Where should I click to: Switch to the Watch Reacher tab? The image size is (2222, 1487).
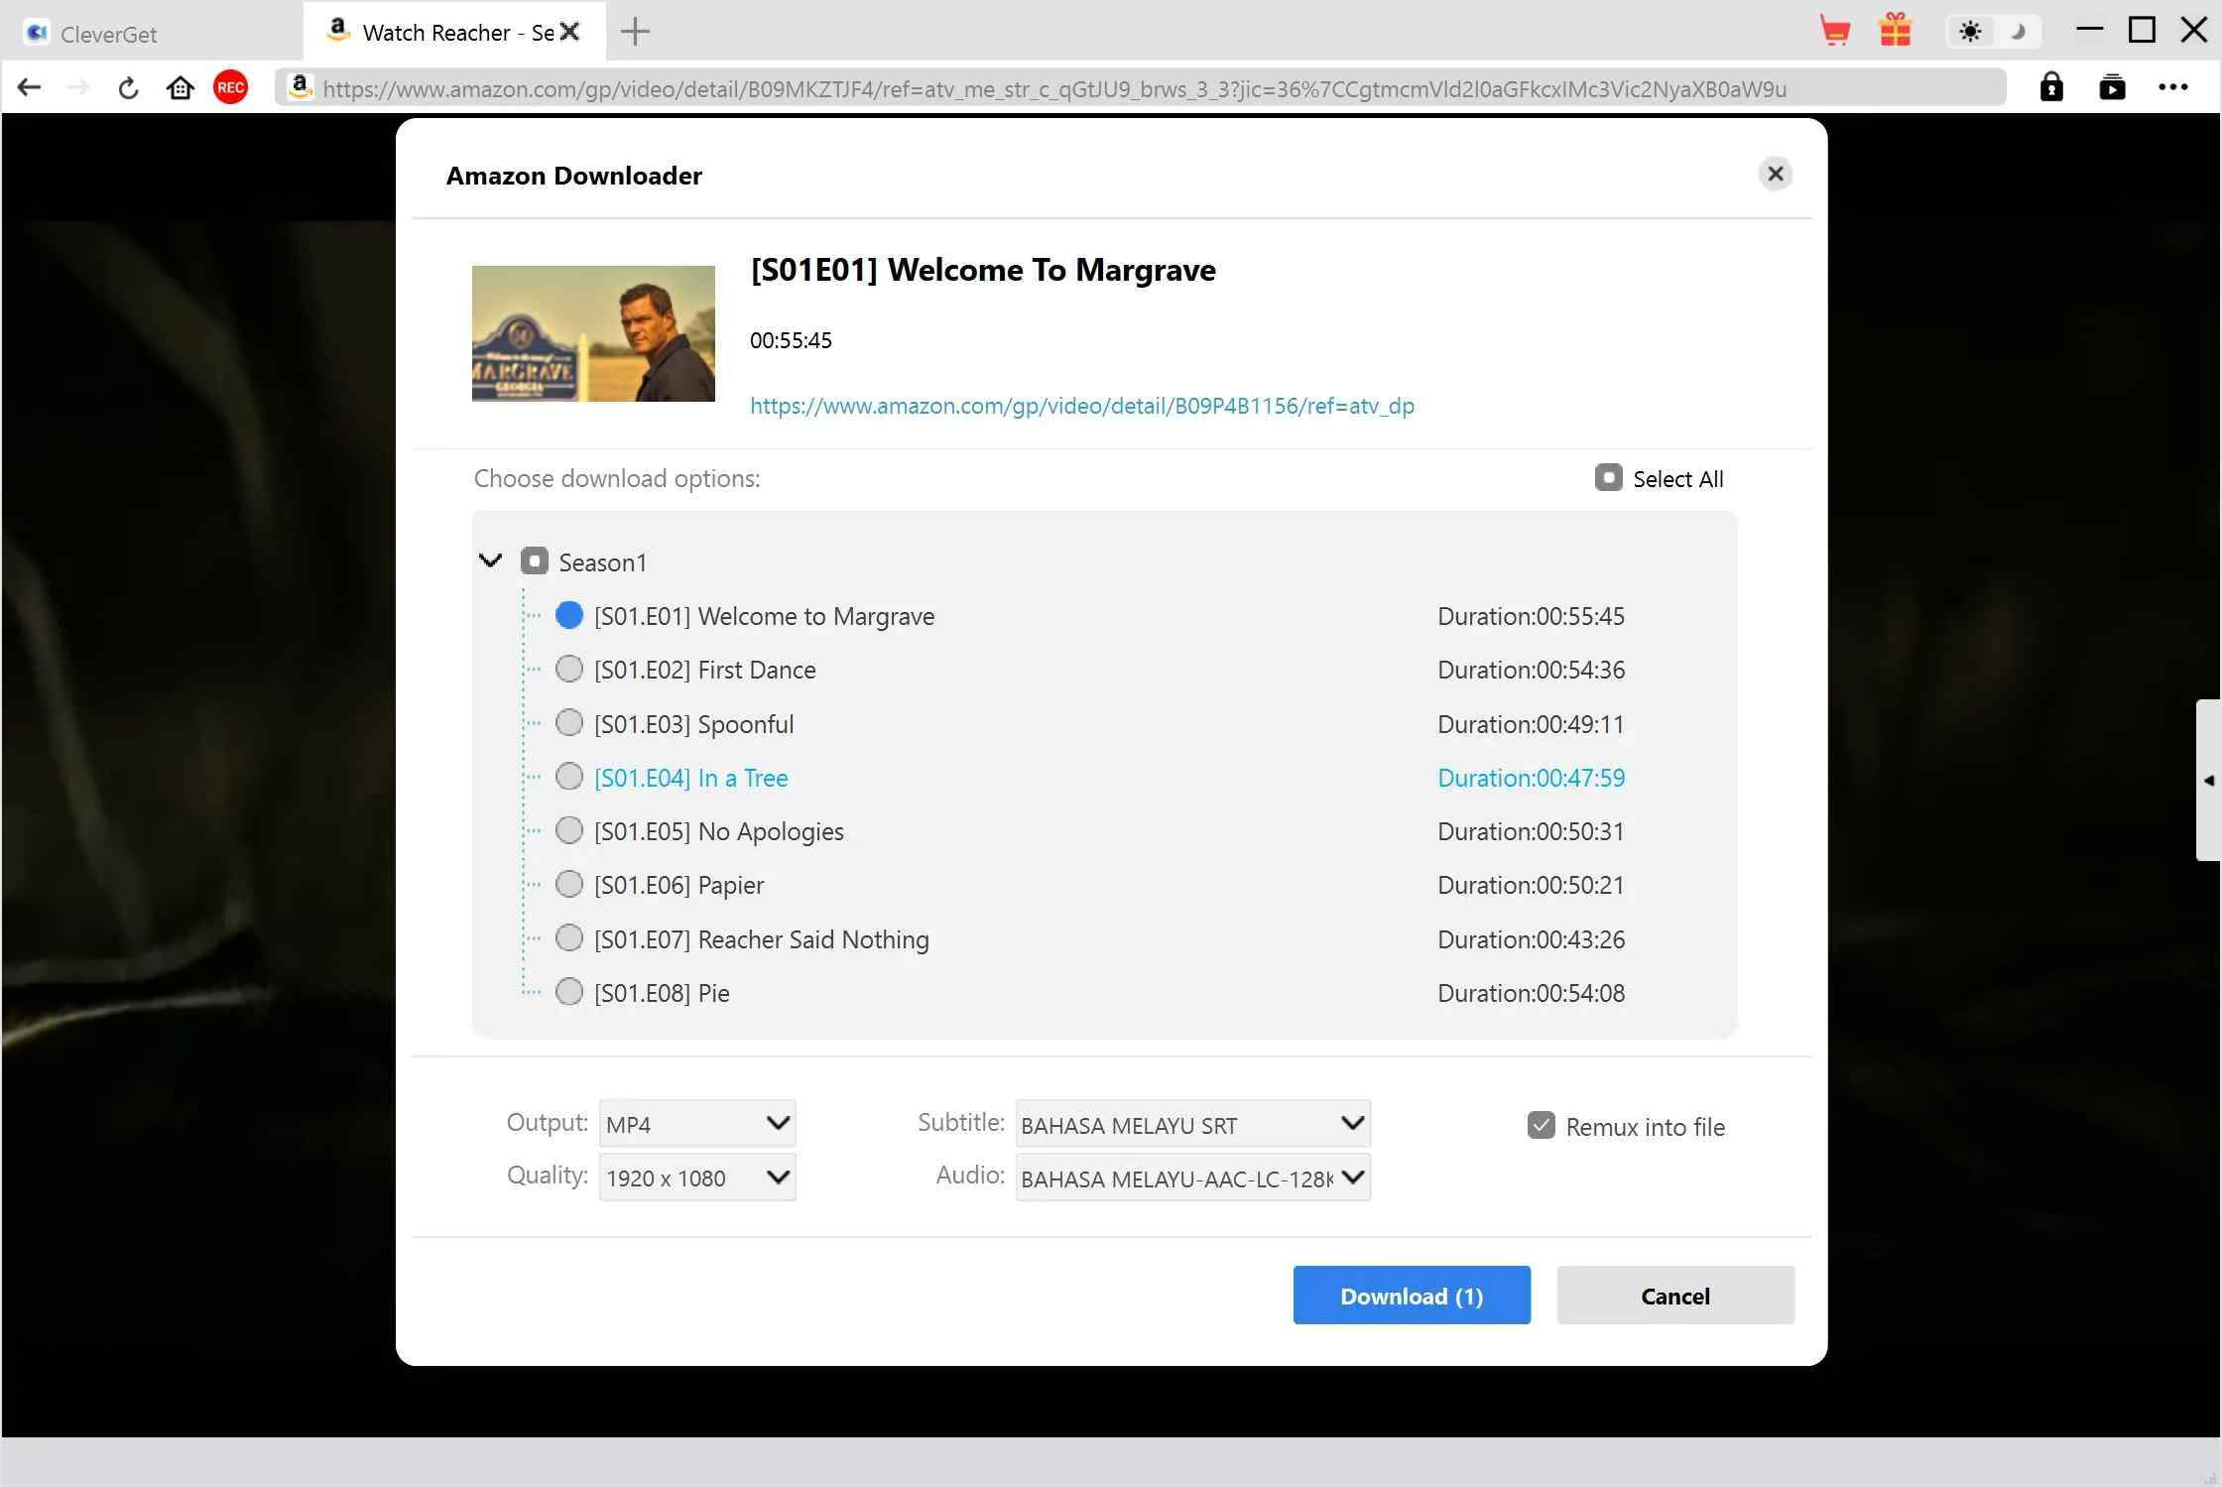point(436,32)
